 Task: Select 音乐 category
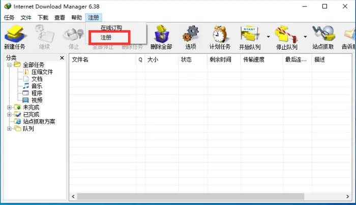click(37, 86)
